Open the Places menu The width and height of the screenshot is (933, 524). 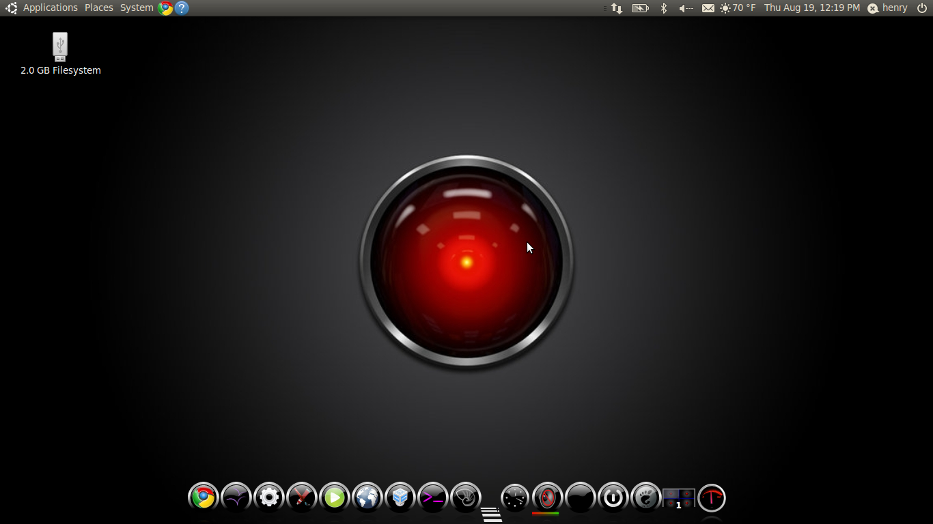coord(99,8)
